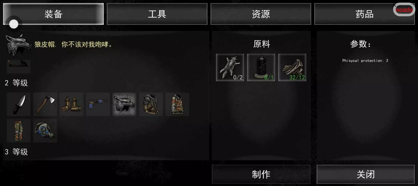Select the 装备 tab

pyautogui.click(x=53, y=14)
